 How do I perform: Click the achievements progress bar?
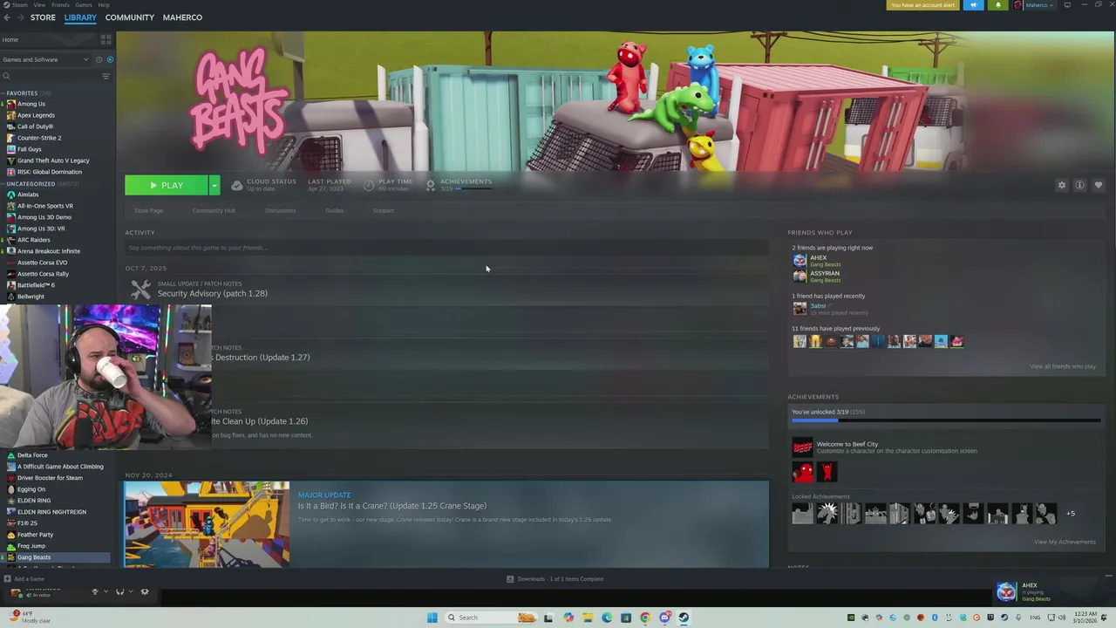pyautogui.click(x=945, y=420)
